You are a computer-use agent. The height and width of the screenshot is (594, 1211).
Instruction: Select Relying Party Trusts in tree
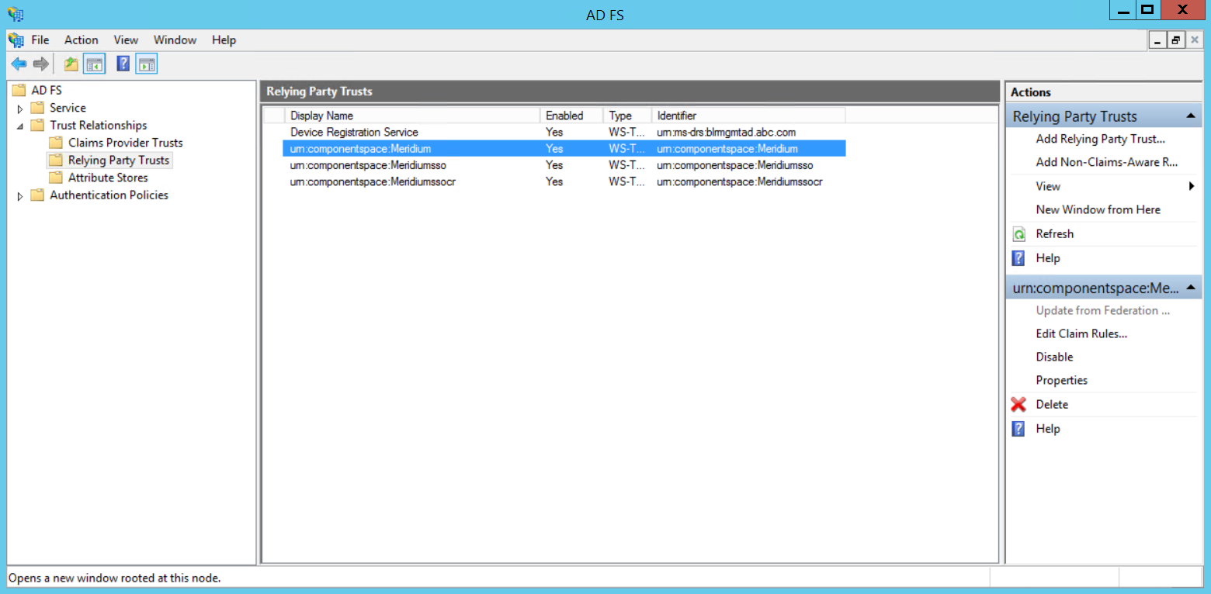119,161
